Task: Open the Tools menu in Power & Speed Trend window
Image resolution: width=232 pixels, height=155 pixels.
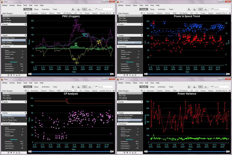Action: 141,5
